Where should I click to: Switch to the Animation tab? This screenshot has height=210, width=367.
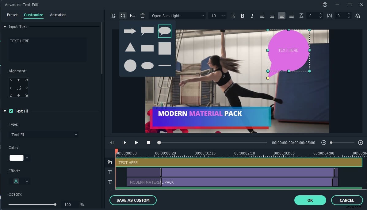pyautogui.click(x=58, y=15)
